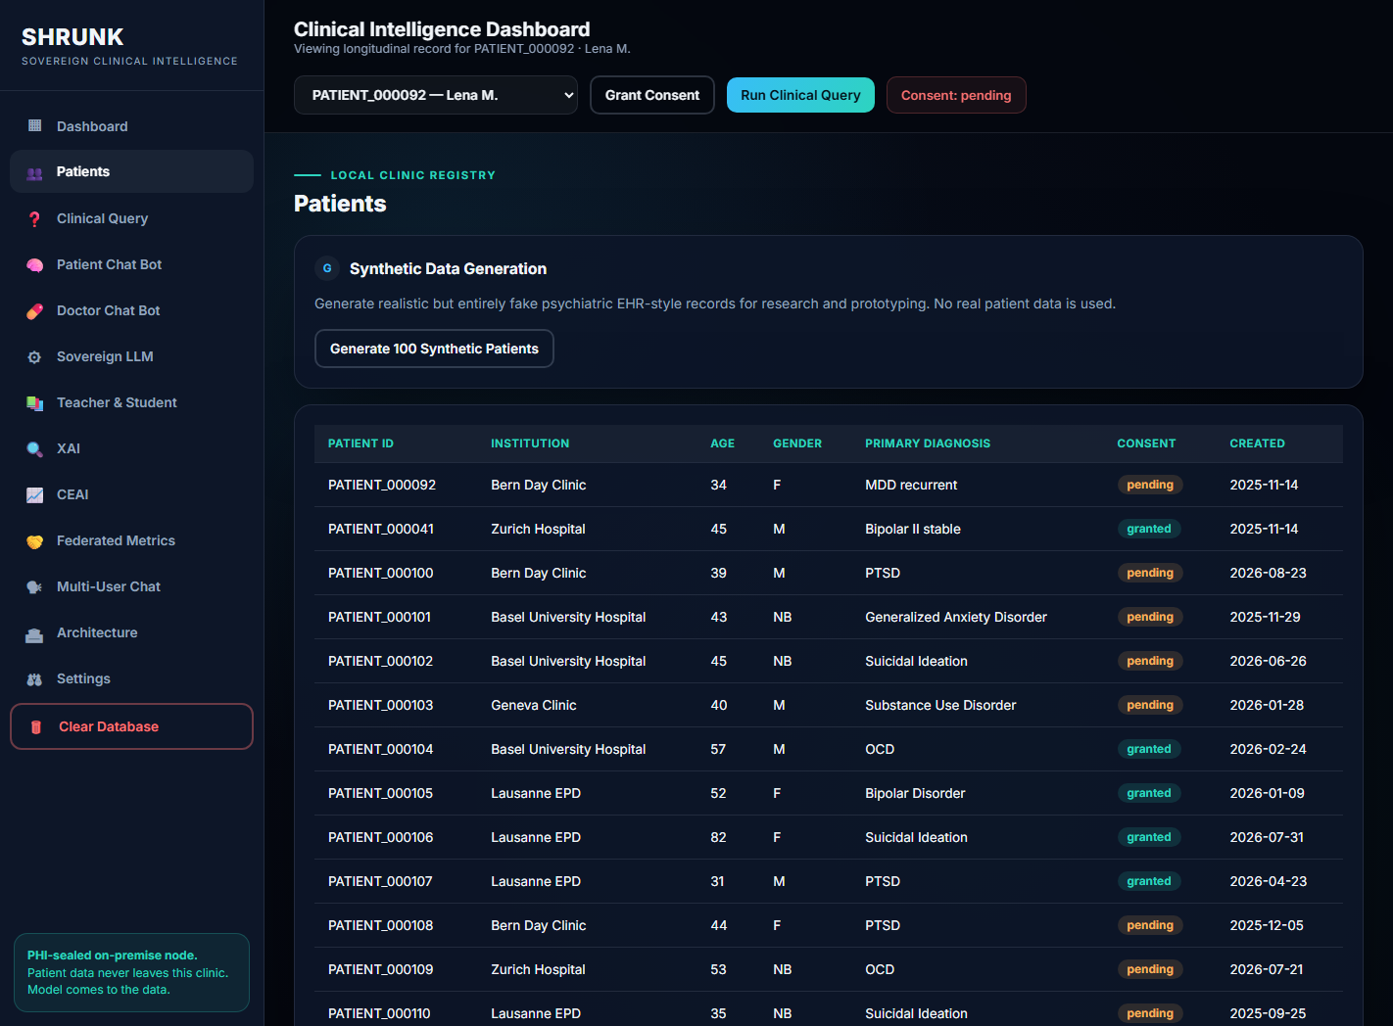Run Clinical Query button
1393x1026 pixels.
tap(800, 95)
